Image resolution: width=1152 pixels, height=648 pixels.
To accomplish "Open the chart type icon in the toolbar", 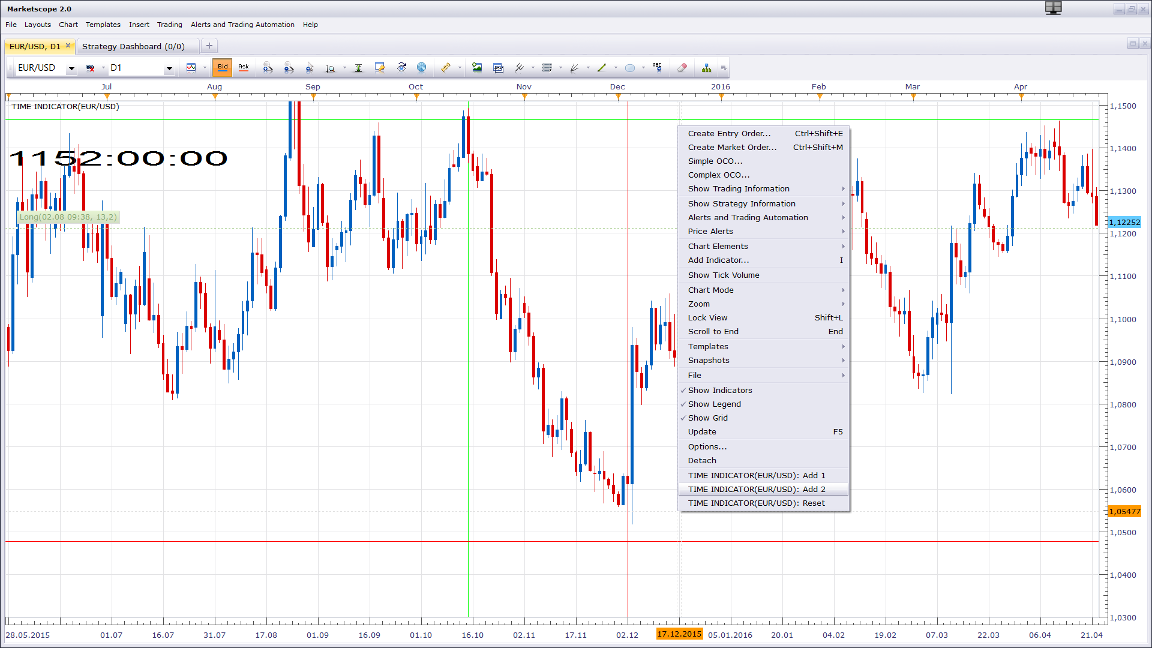I will point(191,68).
